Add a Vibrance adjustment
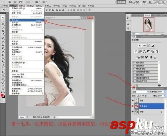The height and width of the screenshot is (136, 167). pyautogui.click(x=136, y=51)
